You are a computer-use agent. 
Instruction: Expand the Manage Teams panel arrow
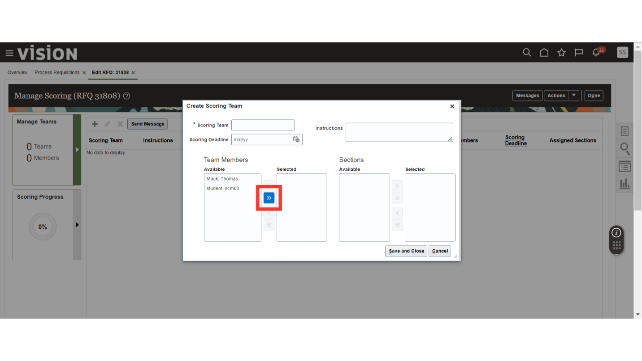pyautogui.click(x=77, y=150)
